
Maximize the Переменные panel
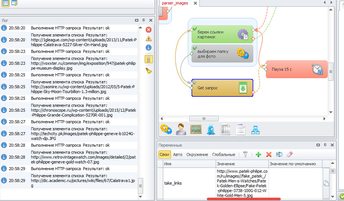click(x=318, y=145)
